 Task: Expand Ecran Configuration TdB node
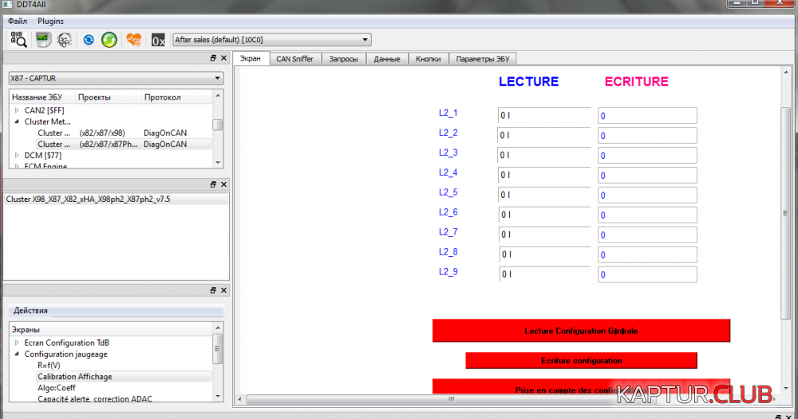(17, 342)
